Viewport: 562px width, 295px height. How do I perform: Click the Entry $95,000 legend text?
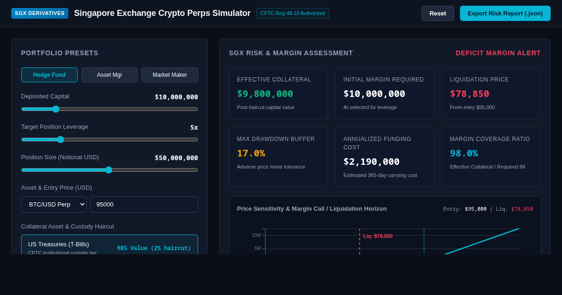[465, 209]
